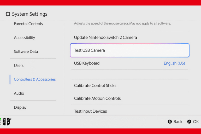Click the System Settings title text
201x134 pixels.
(30, 14)
